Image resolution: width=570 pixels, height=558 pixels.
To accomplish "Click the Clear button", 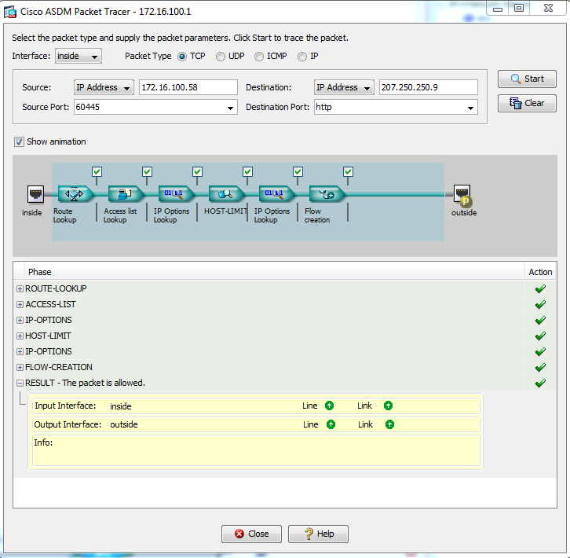I will pos(527,104).
